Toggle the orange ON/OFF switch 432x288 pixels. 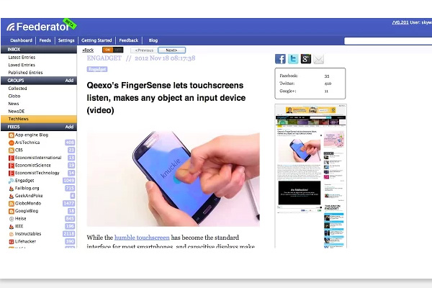tap(113, 50)
